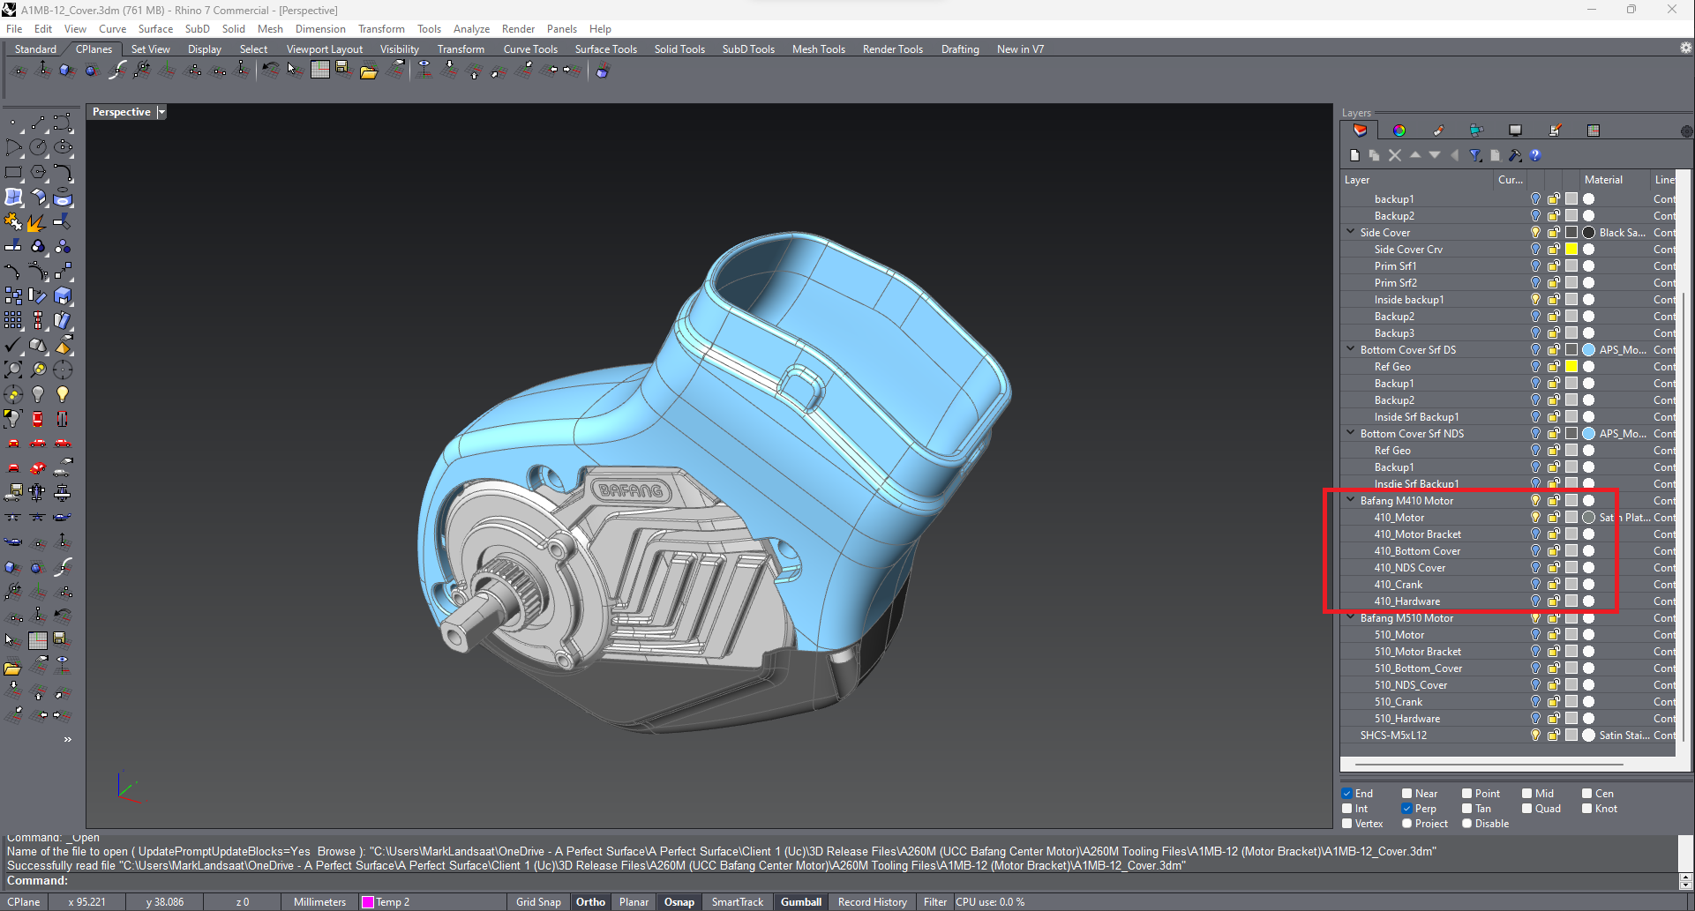Enable the Mid osnap checkbox
The width and height of the screenshot is (1695, 911).
pyautogui.click(x=1527, y=794)
